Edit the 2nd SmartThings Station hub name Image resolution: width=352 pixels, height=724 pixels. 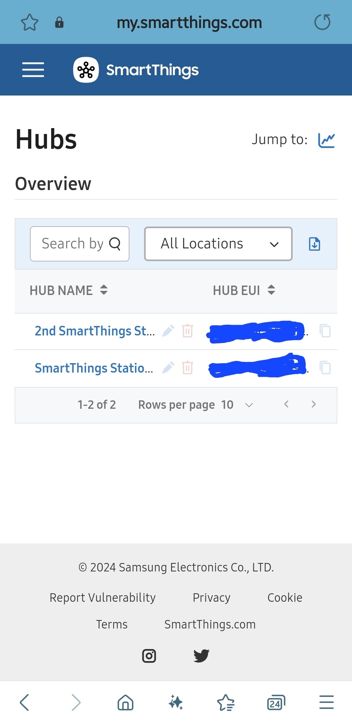pos(168,331)
